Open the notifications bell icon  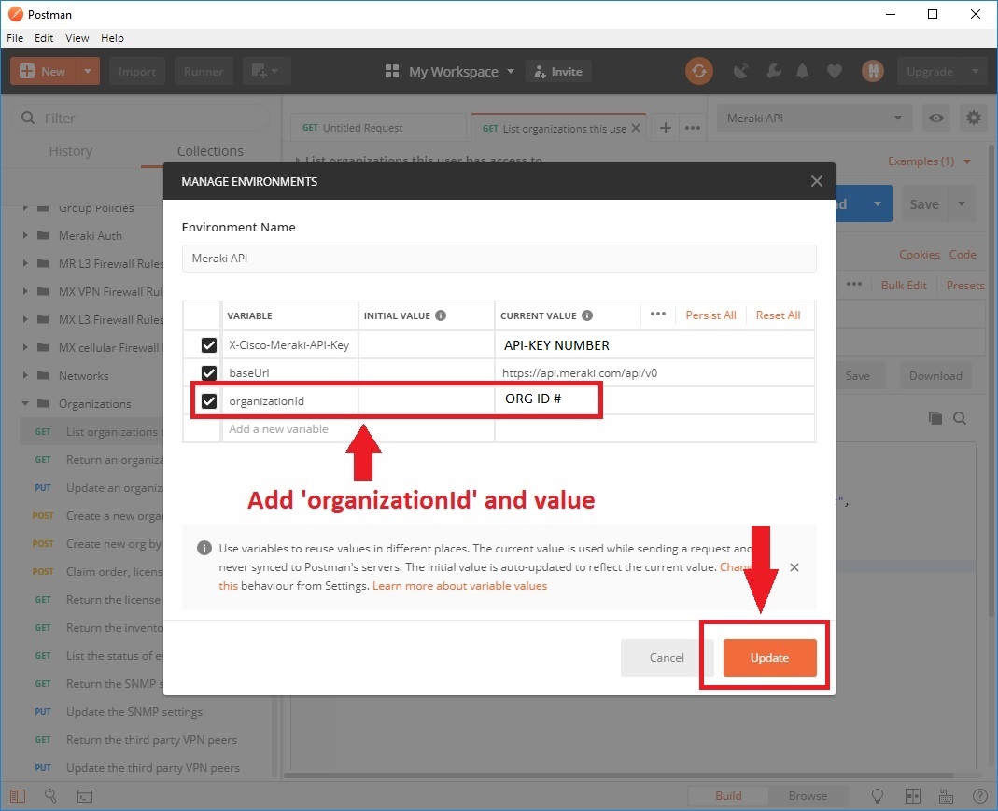tap(803, 71)
